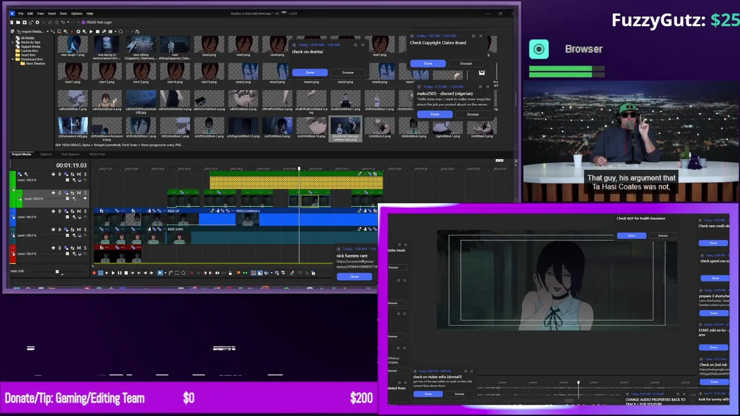Open Track FX on the blue track
The width and height of the screenshot is (740, 416).
point(73,211)
